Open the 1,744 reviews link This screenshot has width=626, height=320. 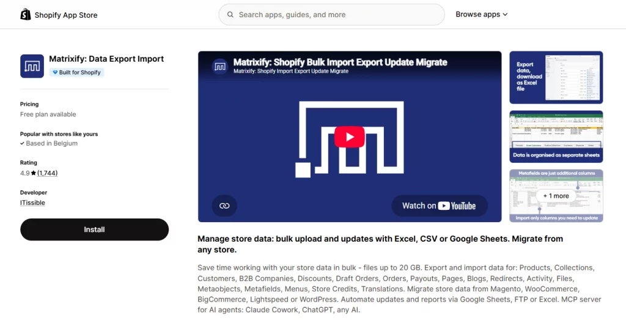tap(47, 173)
